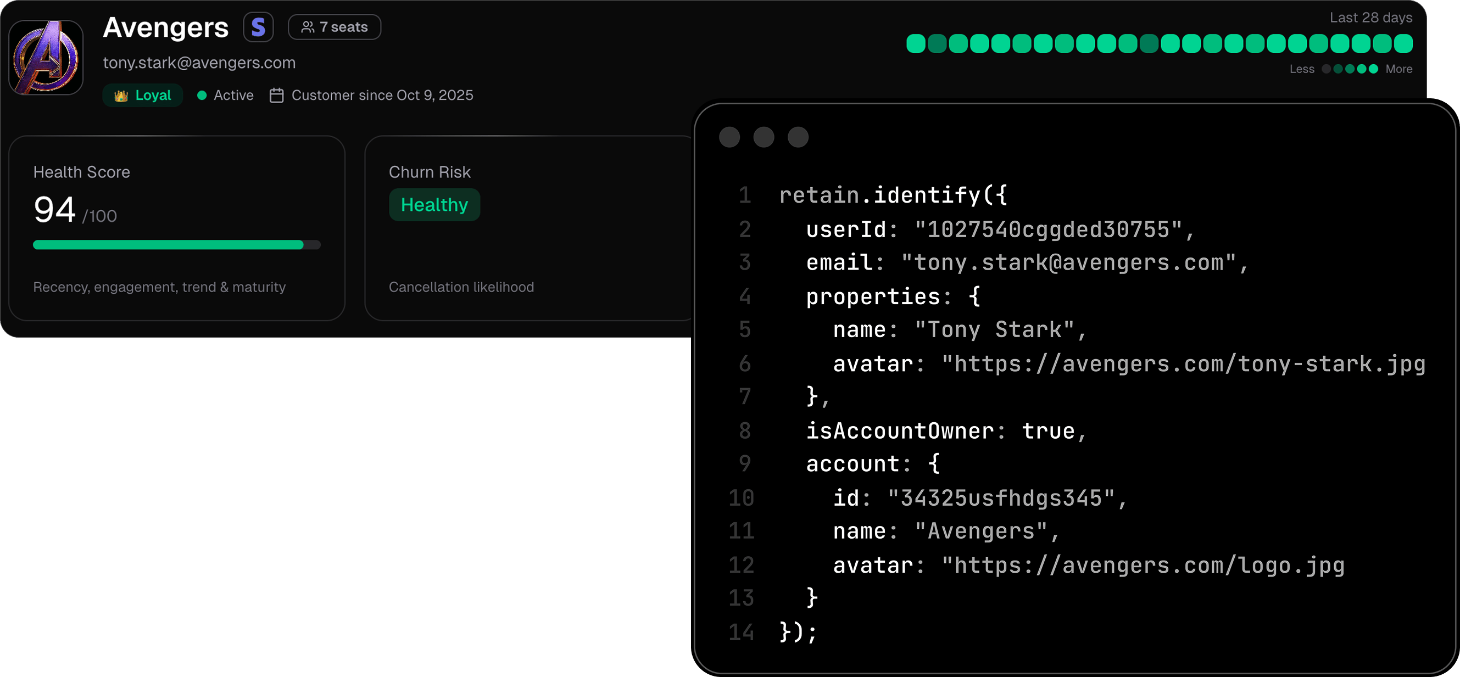The width and height of the screenshot is (1460, 677).
Task: Click the logo.jpg avatar URL line
Action: (x=1089, y=566)
